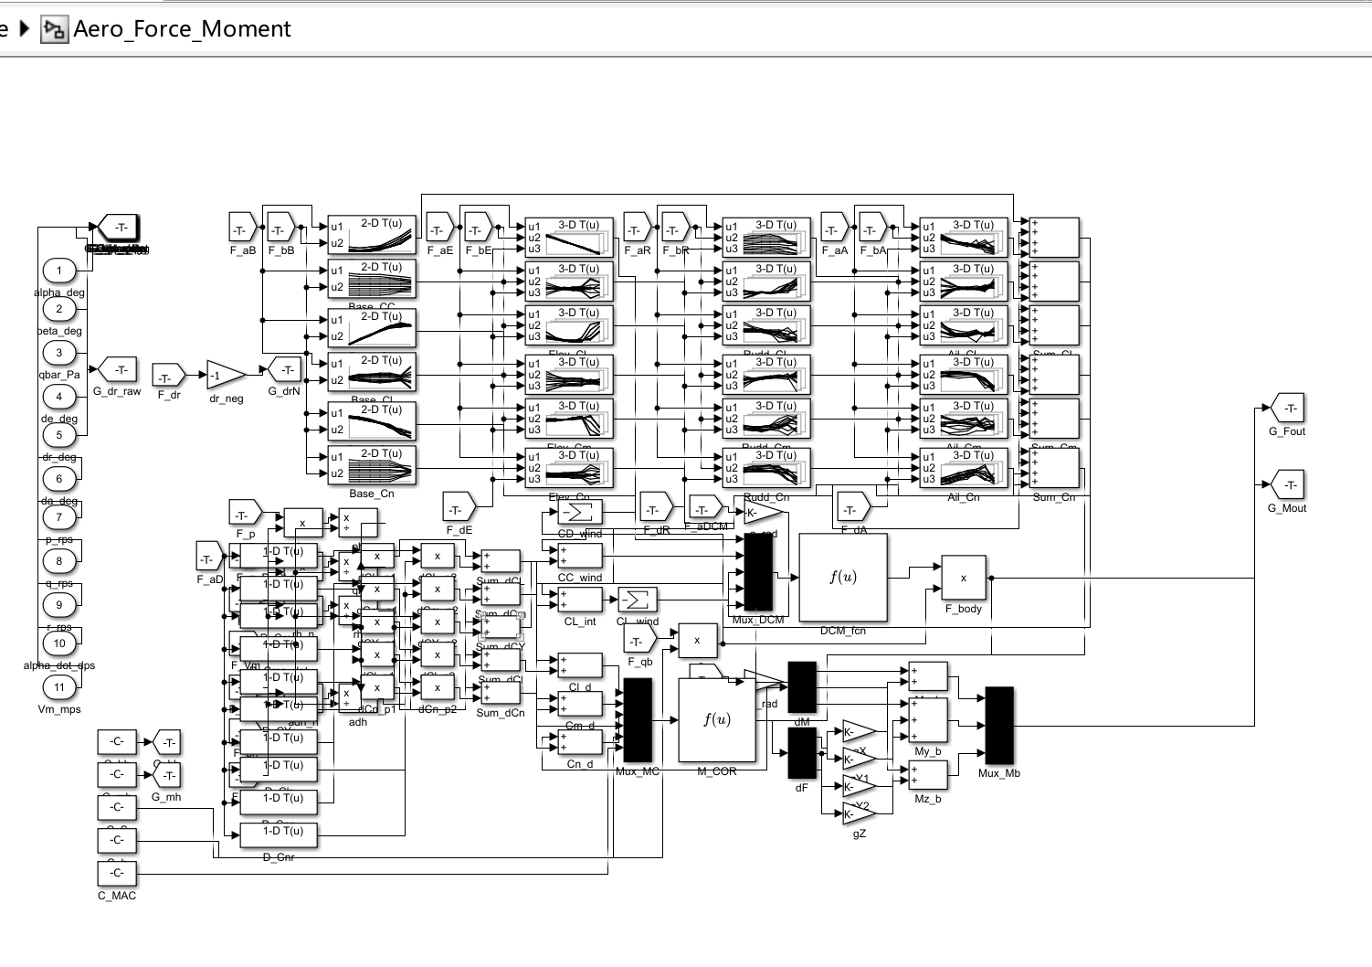Image resolution: width=1372 pixels, height=967 pixels.
Task: Select the CC_wind sum block
Action: [x=580, y=556]
